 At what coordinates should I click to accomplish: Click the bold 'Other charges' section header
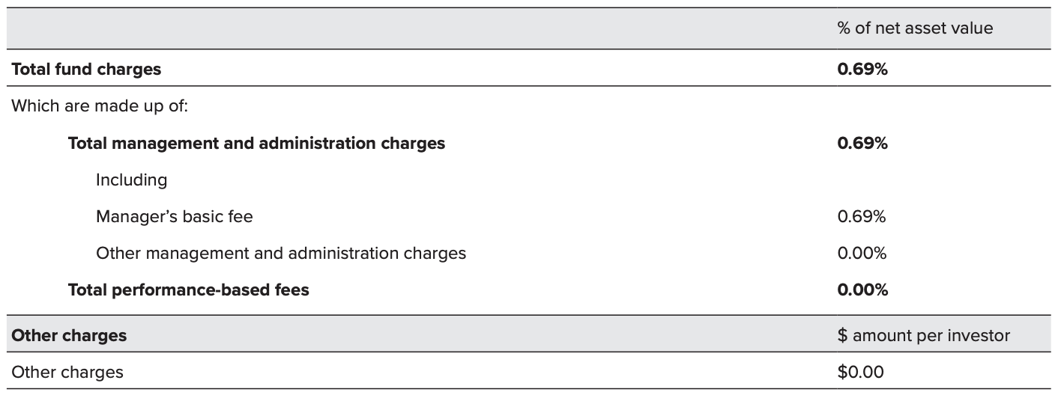click(69, 336)
